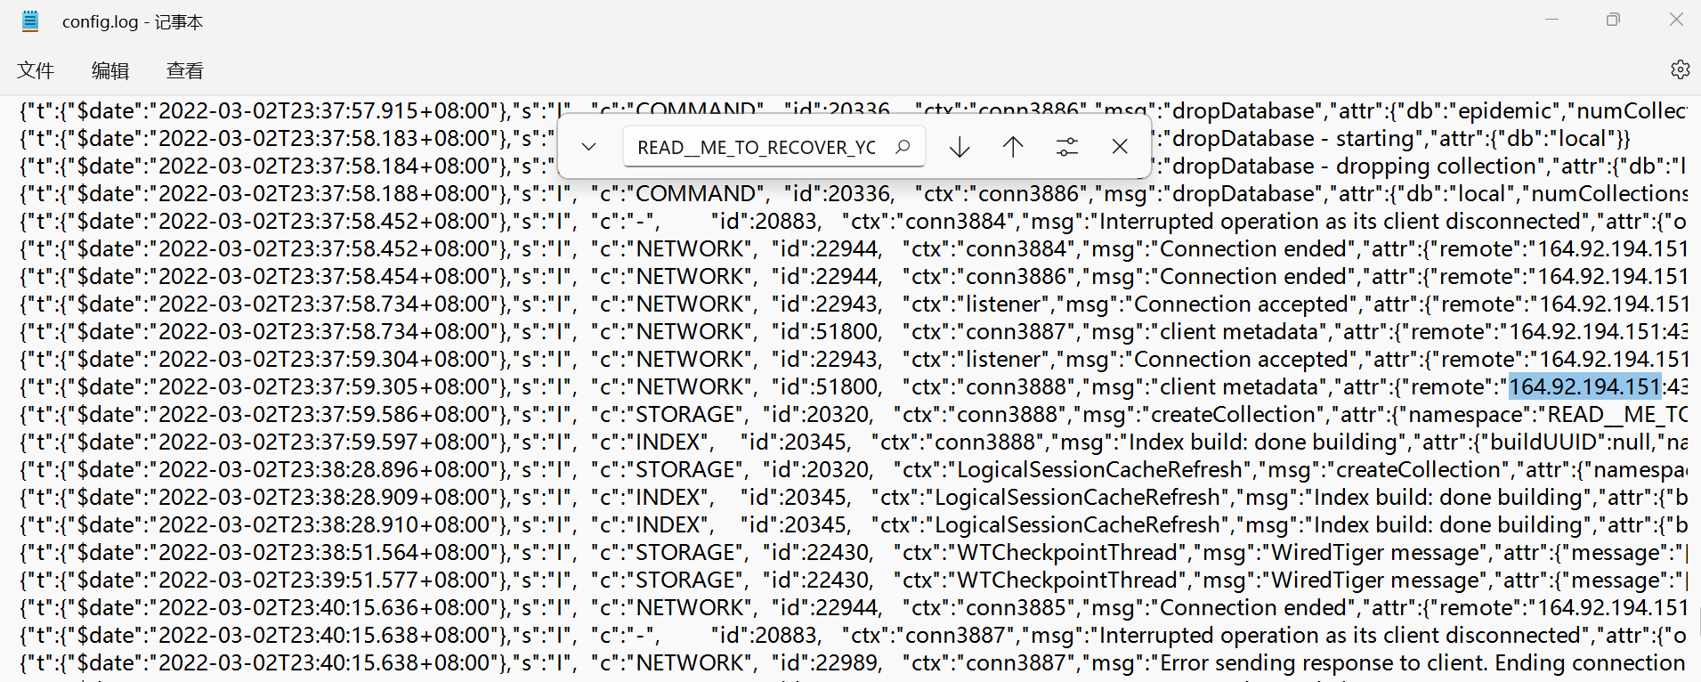Click "id":22989 on the last line
1701x682 pixels.
[x=825, y=663]
